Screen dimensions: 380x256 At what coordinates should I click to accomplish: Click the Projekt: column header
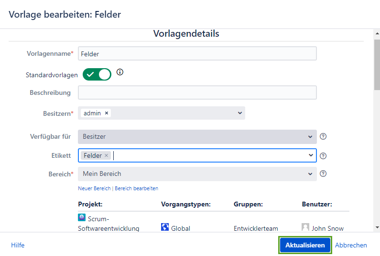[x=90, y=204]
